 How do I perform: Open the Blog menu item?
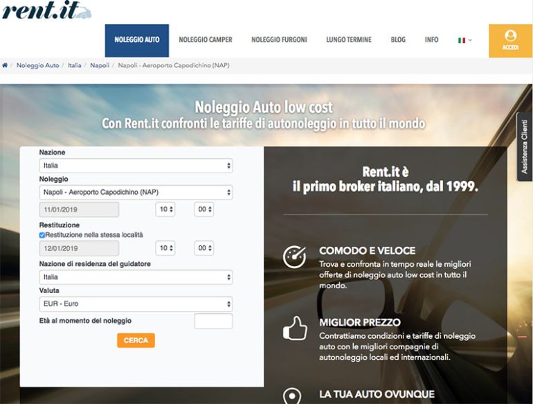pos(398,39)
